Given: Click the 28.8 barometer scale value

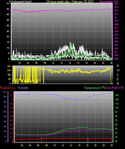Looking at the screenshot, I should pos(116,59).
